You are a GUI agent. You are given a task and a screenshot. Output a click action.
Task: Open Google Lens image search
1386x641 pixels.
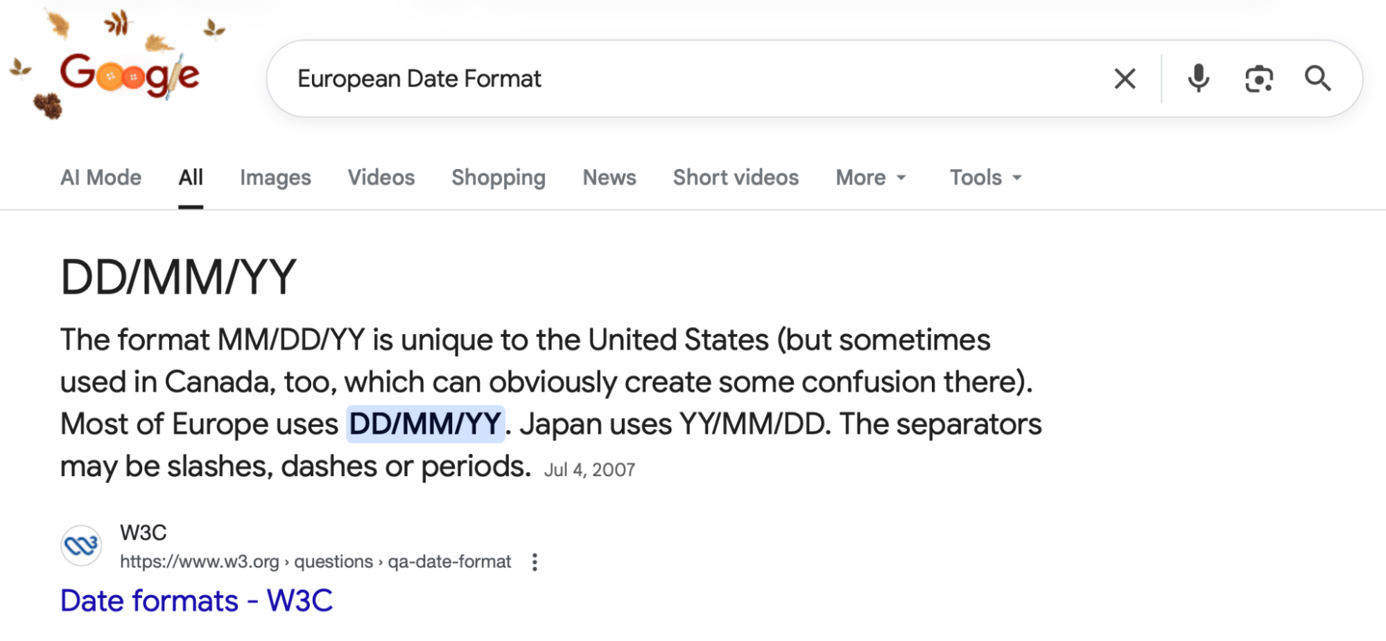click(x=1258, y=79)
